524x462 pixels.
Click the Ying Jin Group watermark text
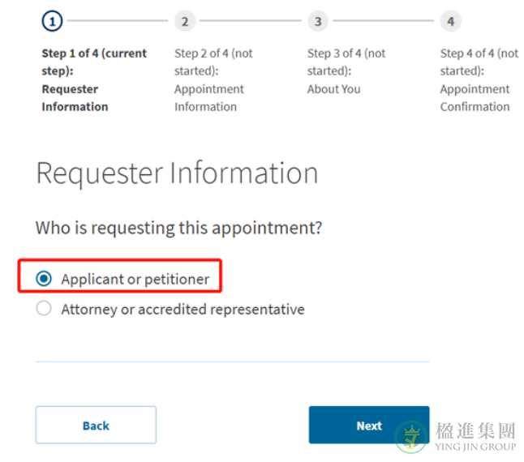[x=475, y=438]
